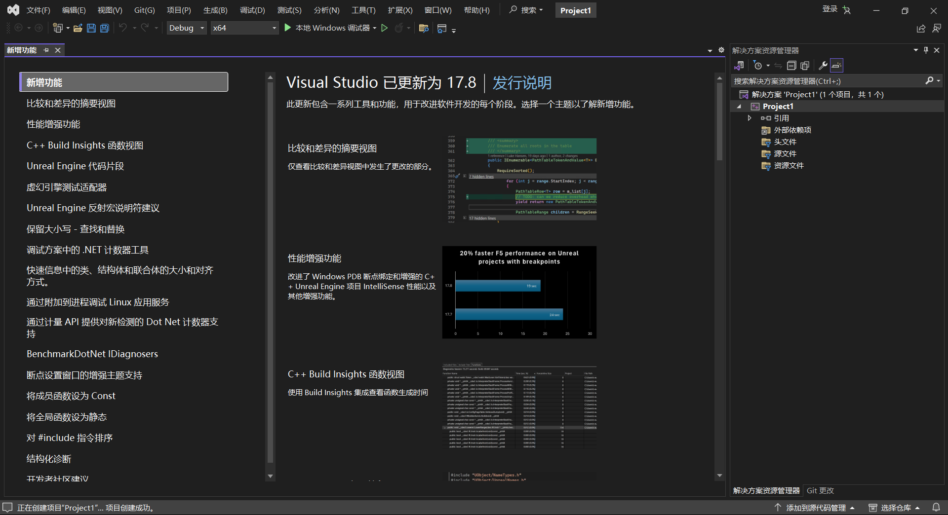The width and height of the screenshot is (948, 515).
Task: Click the performance chart thumbnail
Action: click(x=519, y=292)
